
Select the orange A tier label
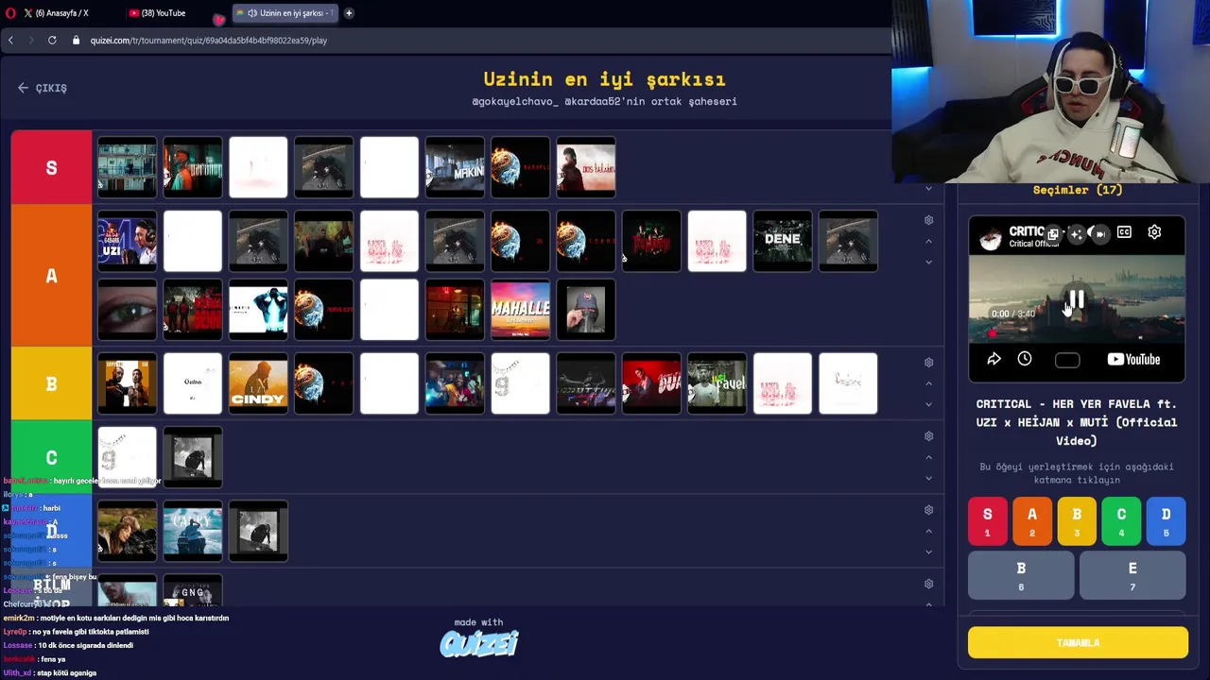click(x=51, y=276)
